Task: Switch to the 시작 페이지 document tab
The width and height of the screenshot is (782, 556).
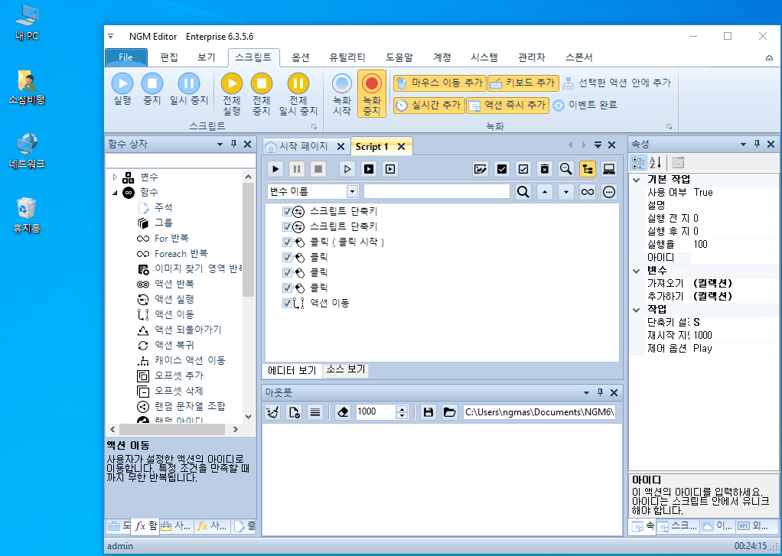Action: [x=303, y=146]
